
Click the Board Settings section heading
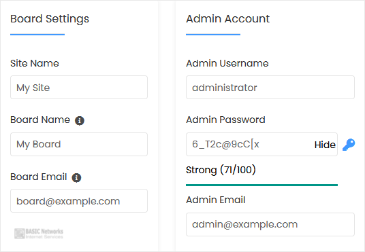pos(50,19)
